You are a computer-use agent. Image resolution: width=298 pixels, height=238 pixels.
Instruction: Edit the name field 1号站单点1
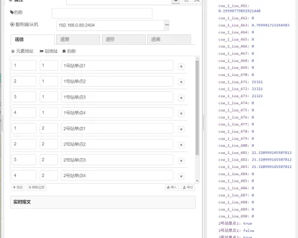[117, 65]
